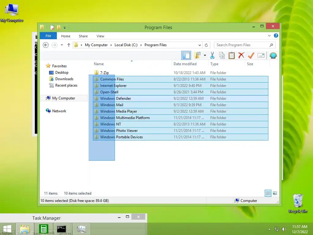Image resolution: width=313 pixels, height=235 pixels.
Task: Select Recent places in the navigation pane
Action: point(66,85)
